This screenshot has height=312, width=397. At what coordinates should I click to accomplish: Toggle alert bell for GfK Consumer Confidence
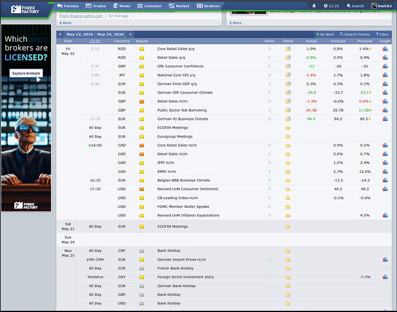point(270,66)
